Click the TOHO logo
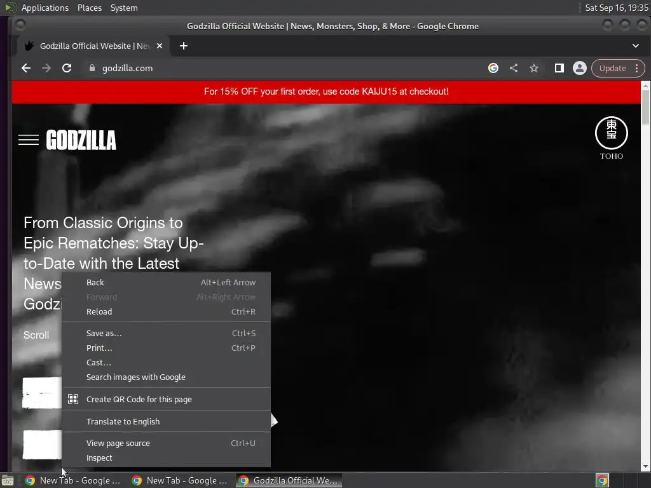 pos(611,138)
